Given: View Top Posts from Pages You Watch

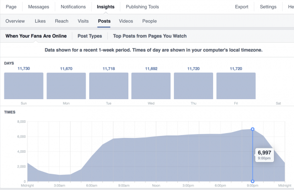Looking at the screenshot, I should 149,36.
